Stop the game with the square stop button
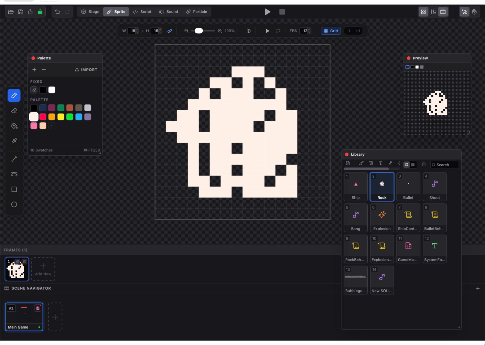Screen dimensions: 485x345 [x=282, y=12]
